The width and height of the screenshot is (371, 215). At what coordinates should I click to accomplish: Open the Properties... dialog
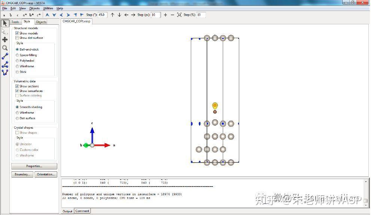(x=34, y=166)
